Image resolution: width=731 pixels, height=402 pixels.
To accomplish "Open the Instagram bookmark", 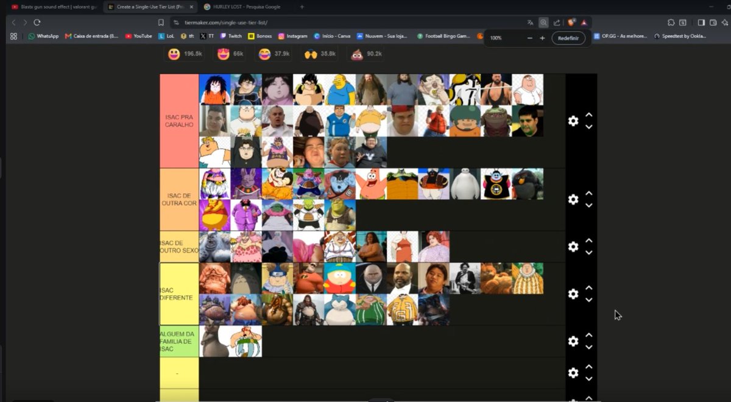I will point(293,36).
